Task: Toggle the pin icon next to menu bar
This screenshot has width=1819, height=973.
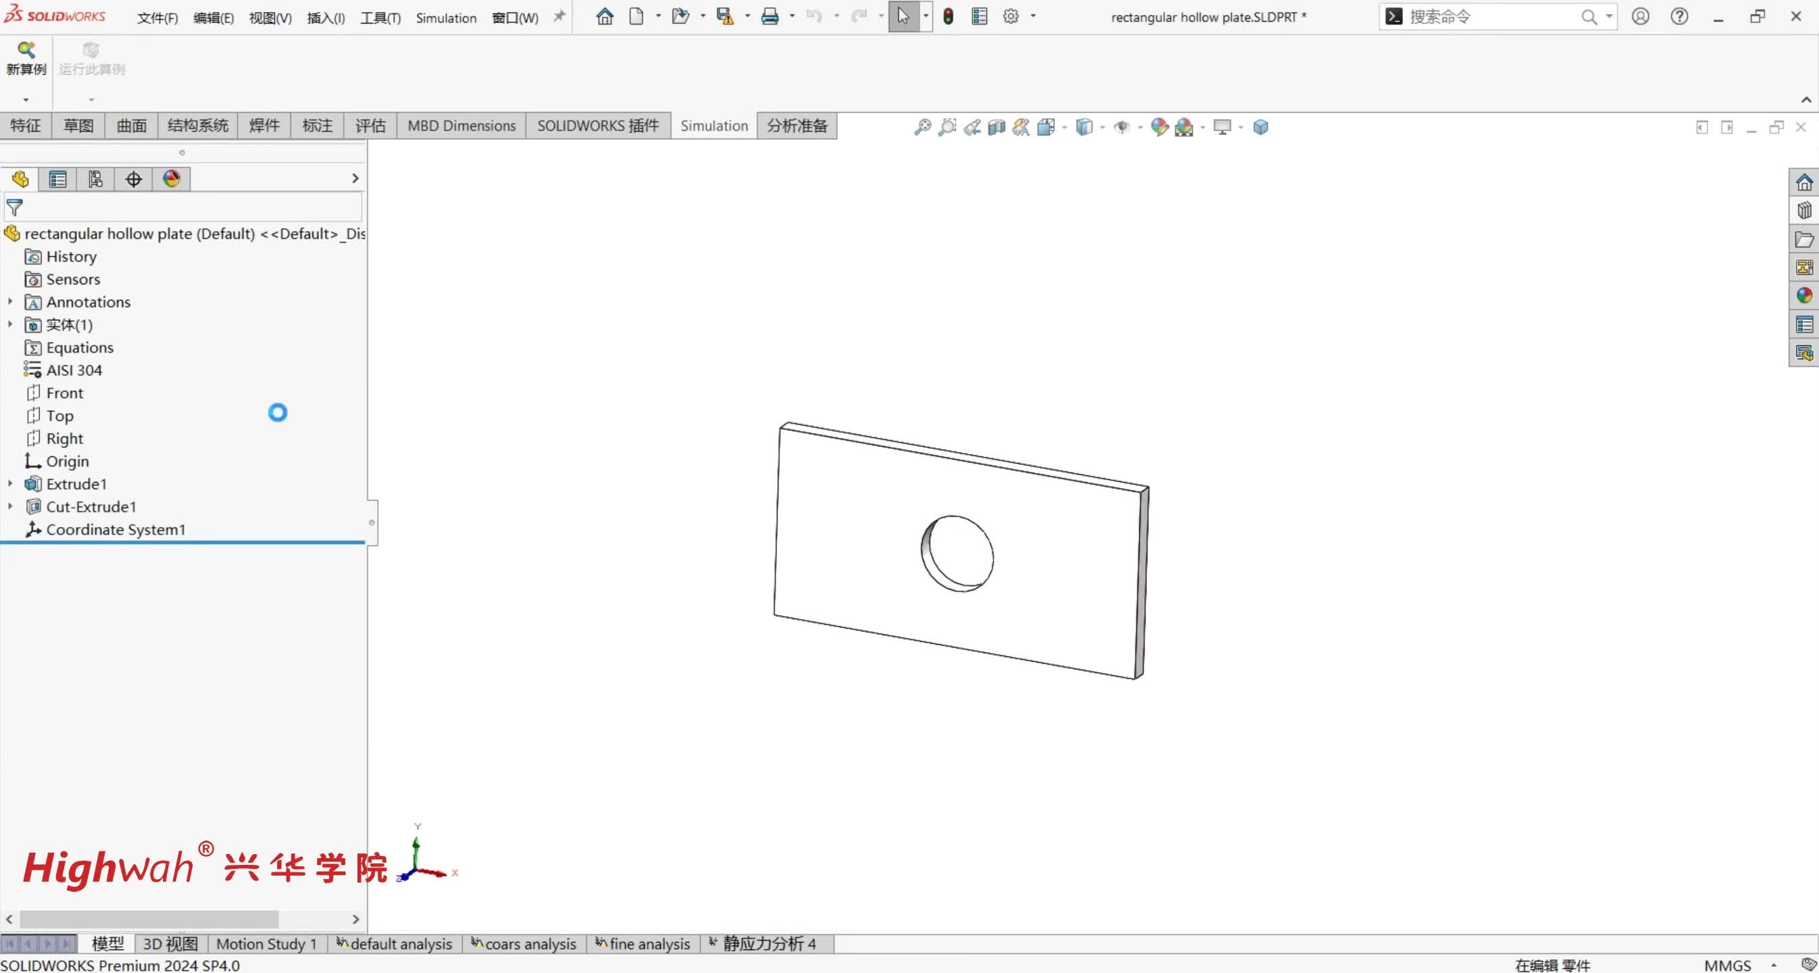Action: pos(559,16)
